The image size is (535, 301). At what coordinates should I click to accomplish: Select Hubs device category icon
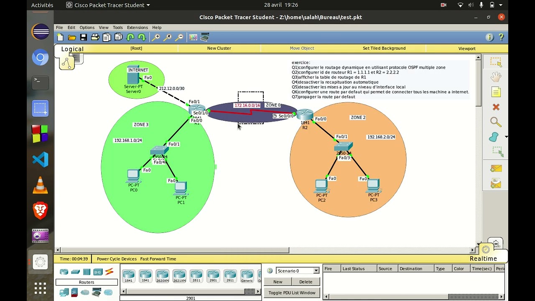(87, 272)
